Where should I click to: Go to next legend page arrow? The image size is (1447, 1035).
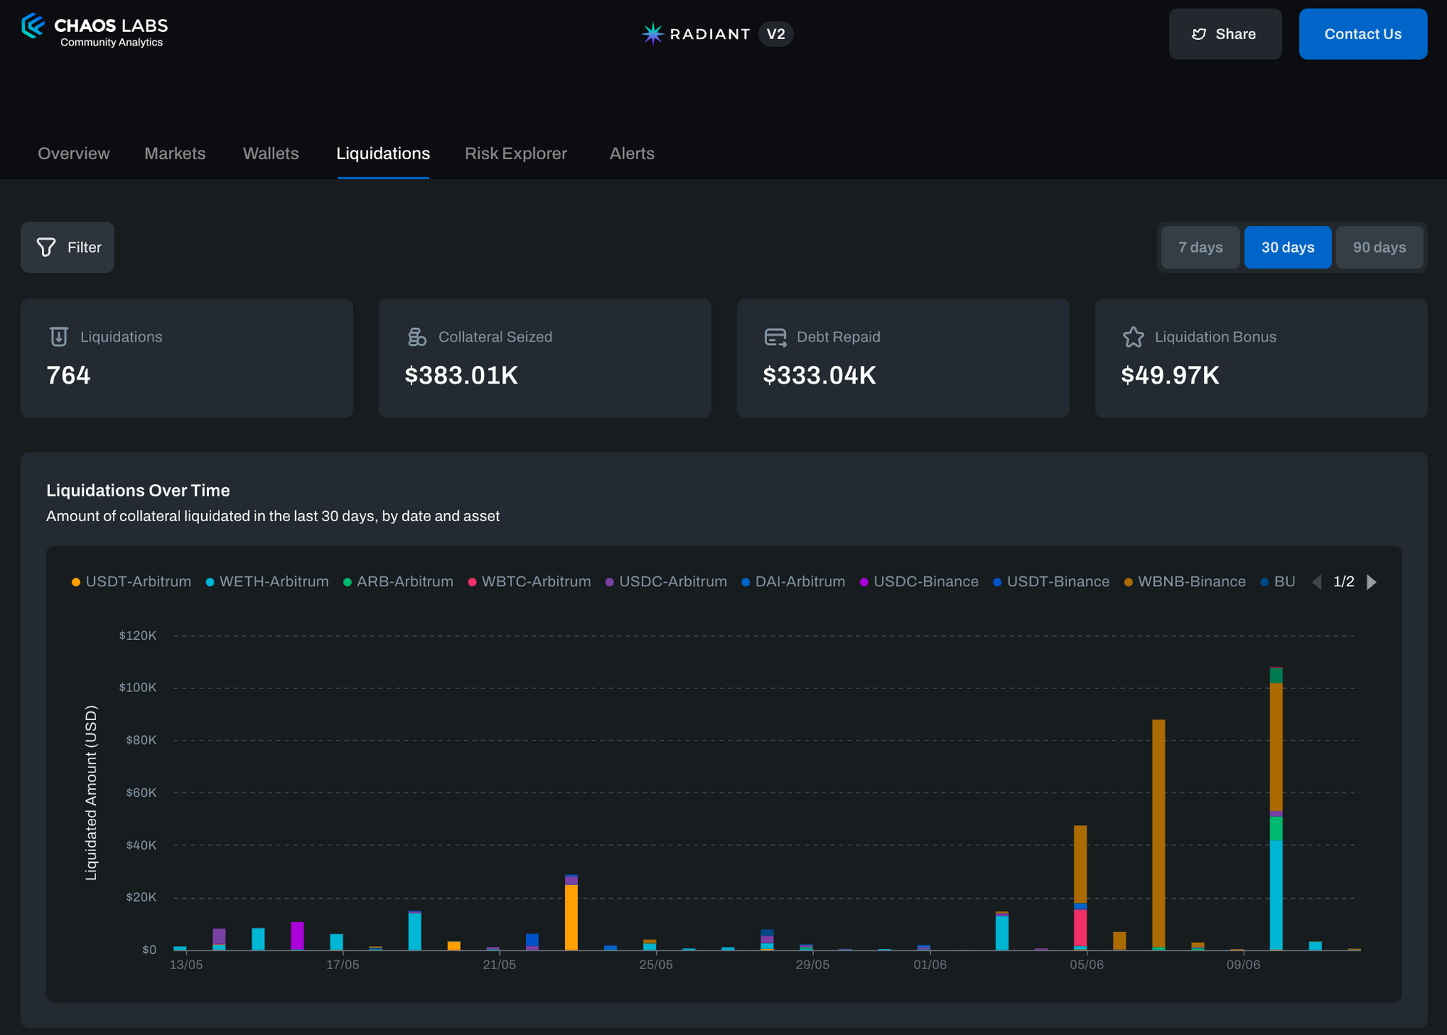tap(1371, 582)
